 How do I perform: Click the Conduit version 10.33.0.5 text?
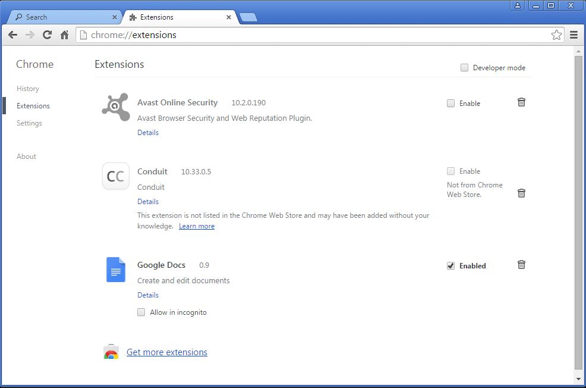tap(196, 172)
